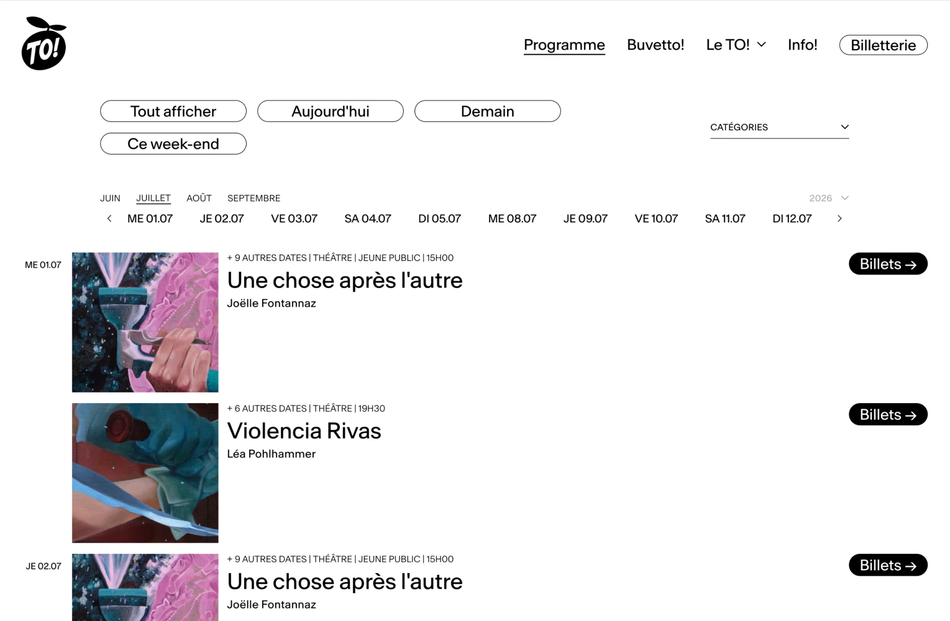Click the Billetterie button
This screenshot has width=950, height=621.
pos(883,45)
